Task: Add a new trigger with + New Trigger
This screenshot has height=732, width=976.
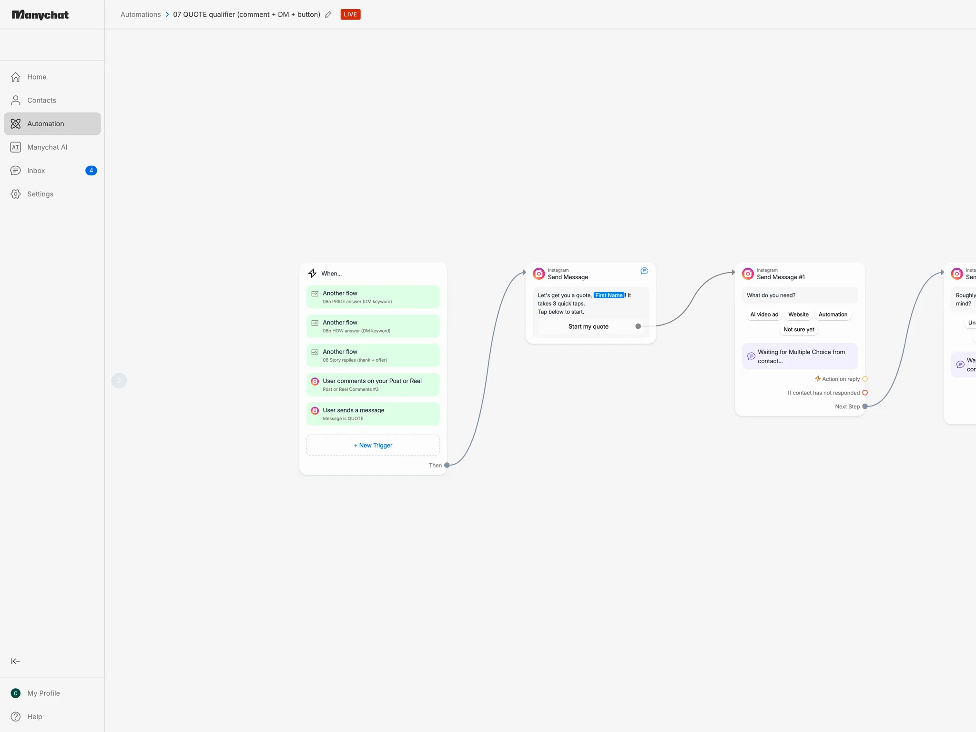Action: [x=373, y=445]
